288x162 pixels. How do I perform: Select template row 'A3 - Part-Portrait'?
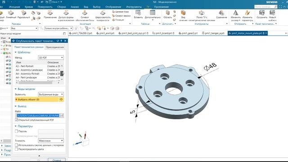pos(38,66)
